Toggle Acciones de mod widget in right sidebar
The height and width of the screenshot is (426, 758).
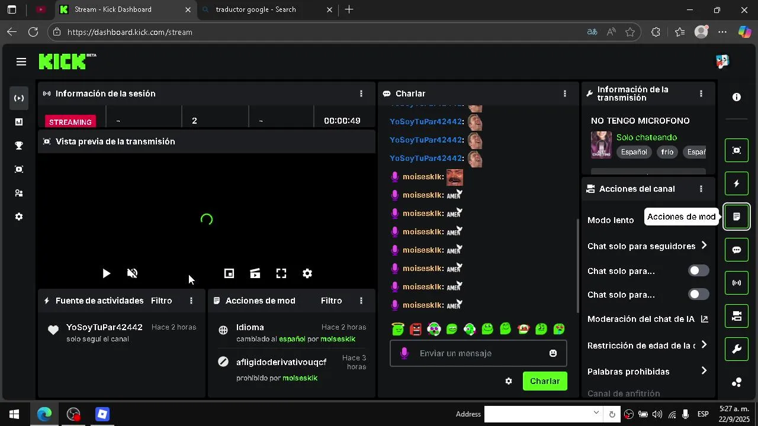(737, 217)
